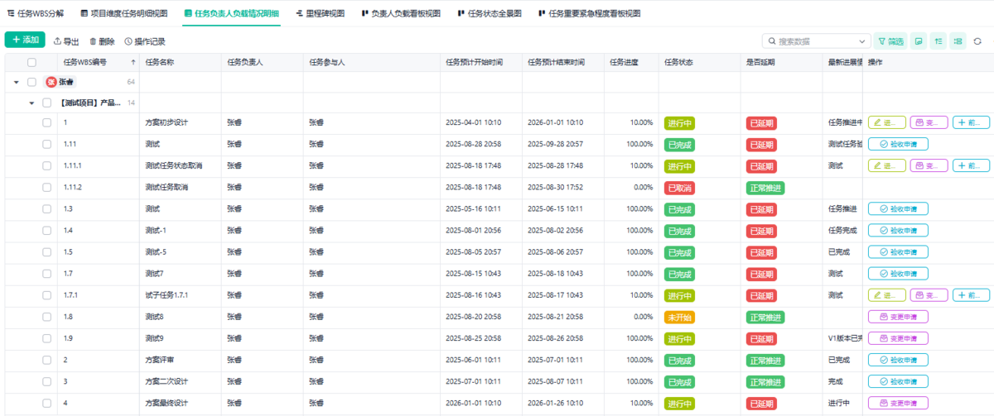Tick the checkbox for task 1.11.2
Viewport: 994px width, 416px height.
(47, 187)
